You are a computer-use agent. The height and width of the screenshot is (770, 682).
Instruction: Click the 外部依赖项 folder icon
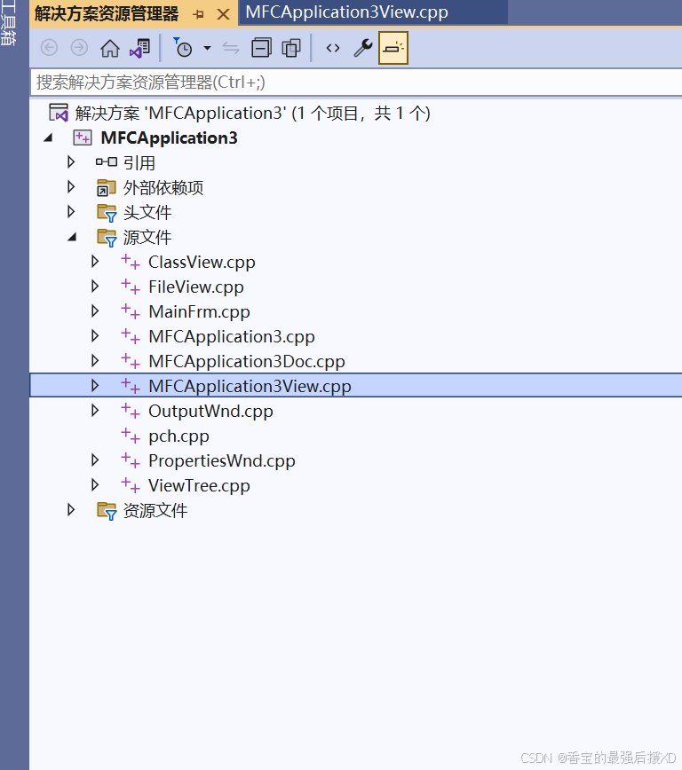(x=106, y=187)
